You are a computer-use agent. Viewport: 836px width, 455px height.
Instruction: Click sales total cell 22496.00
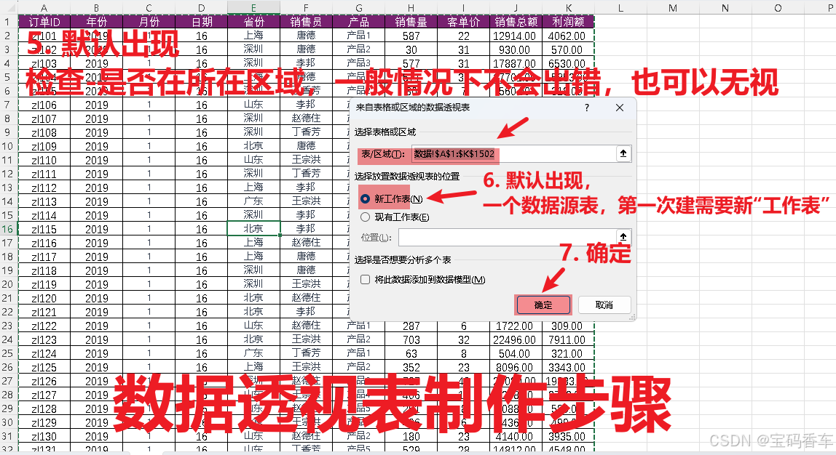(516, 339)
